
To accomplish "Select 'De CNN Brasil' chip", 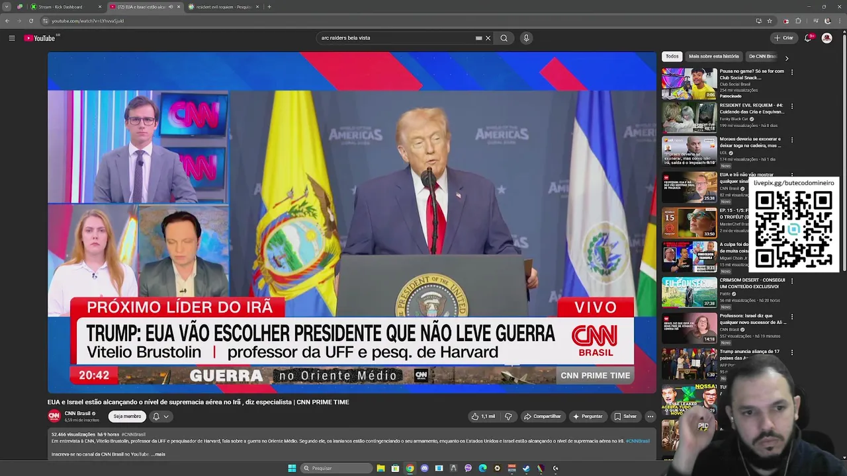I will (x=762, y=56).
